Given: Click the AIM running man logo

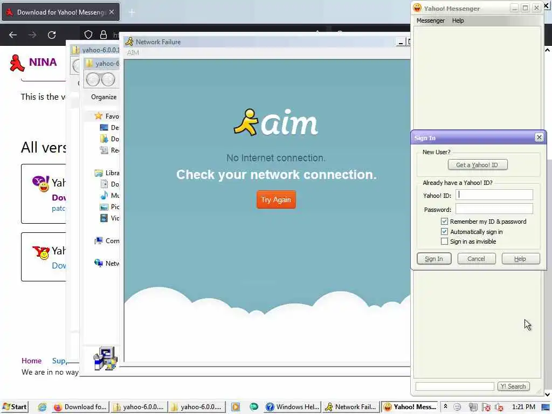Looking at the screenshot, I should 246,122.
